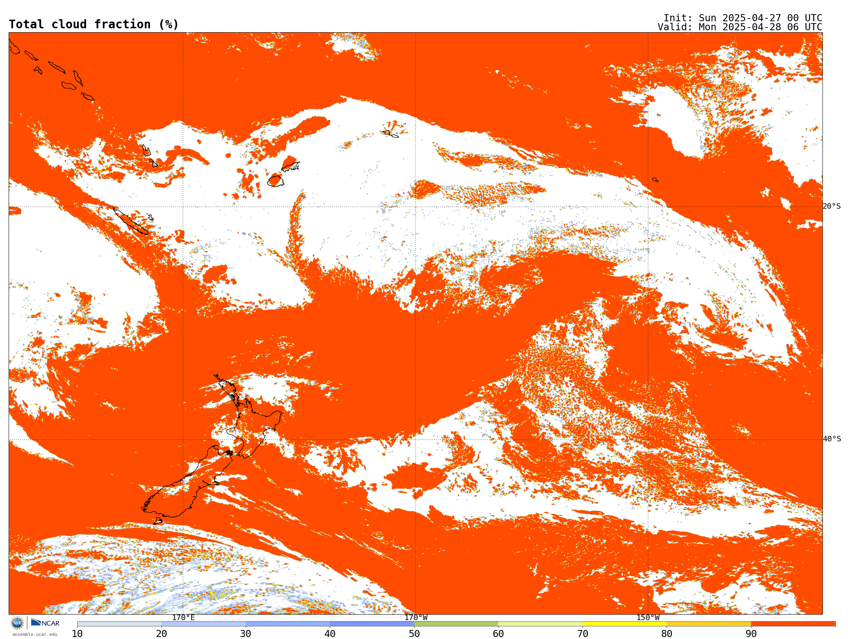848x639 pixels.
Task: Click the colorbar tick label 20
Action: pos(161,634)
